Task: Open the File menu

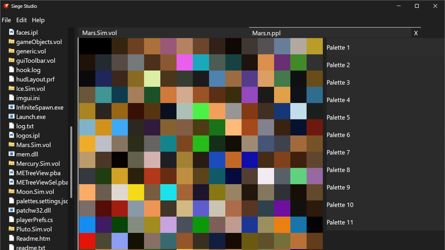Action: point(6,20)
